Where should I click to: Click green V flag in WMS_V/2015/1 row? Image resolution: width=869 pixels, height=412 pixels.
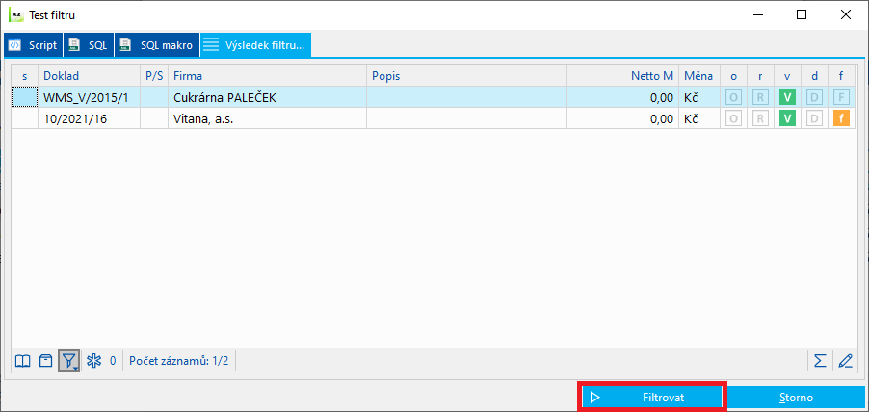tap(787, 97)
